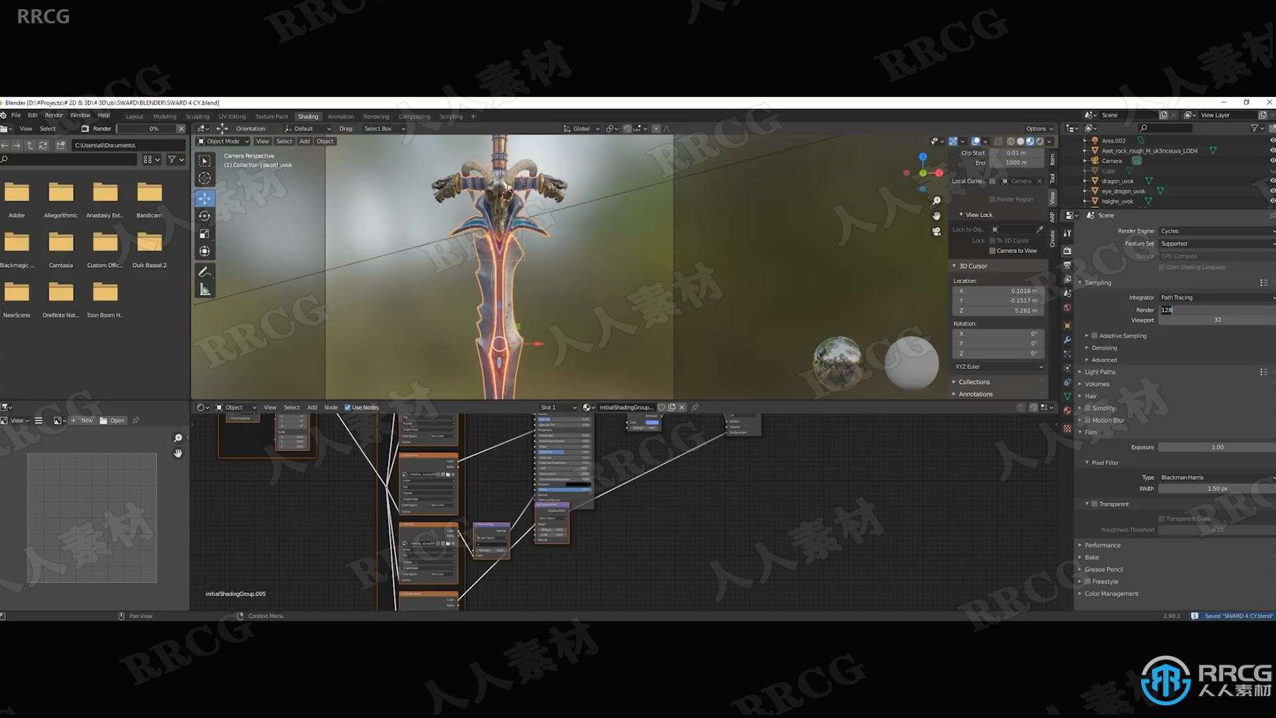Select the Measure tool
Screen dimensions: 1276x718
click(205, 290)
